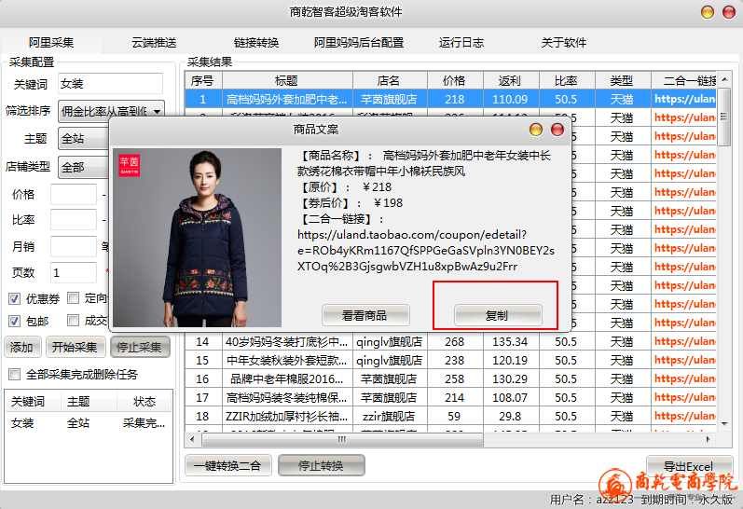
Task: Minimize the main window with yellow button
Action: (x=708, y=12)
